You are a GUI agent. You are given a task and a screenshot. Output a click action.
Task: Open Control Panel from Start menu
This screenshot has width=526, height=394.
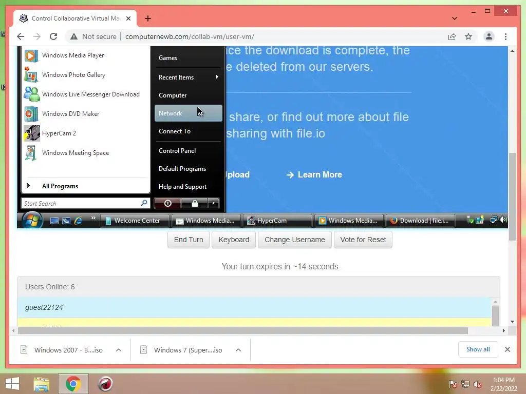coord(188,151)
